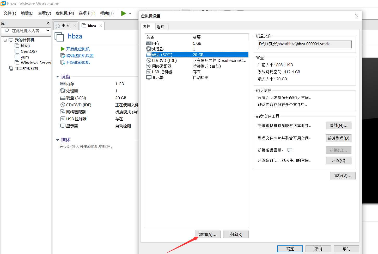The height and width of the screenshot is (254, 378).
Task: Open the dropdown arrow next to the play button
Action: (130, 14)
